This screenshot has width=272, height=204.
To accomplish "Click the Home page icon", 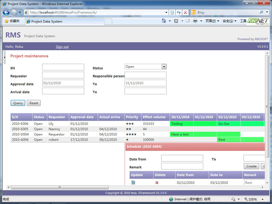I will coord(164,21).
